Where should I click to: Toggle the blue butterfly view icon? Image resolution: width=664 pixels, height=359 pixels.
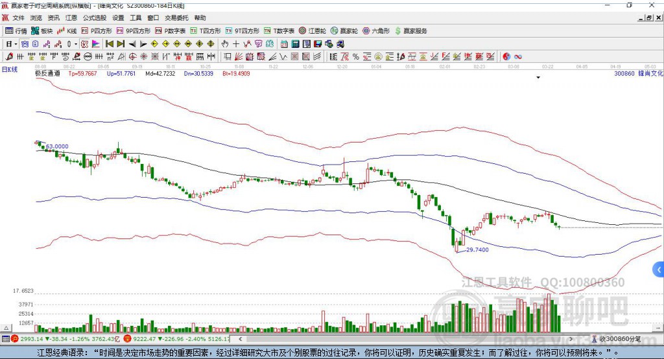(25, 44)
